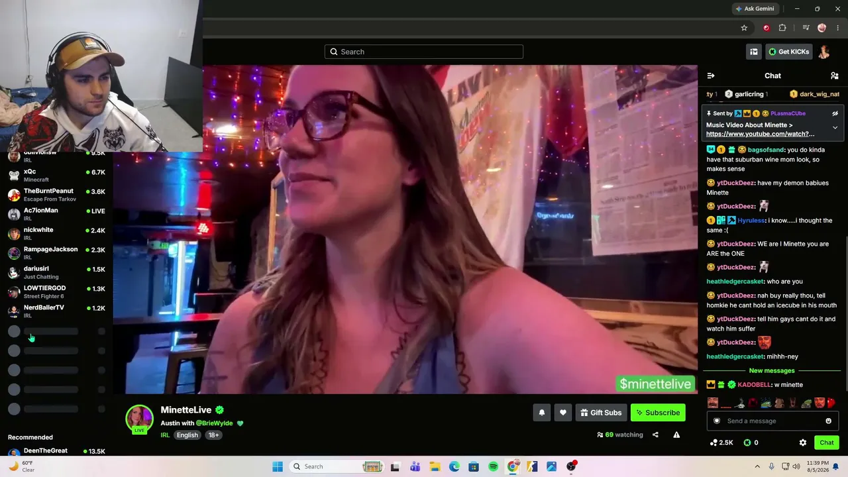Open nickwhite's channel in the sidebar
Viewport: 848px width, 477px height.
pyautogui.click(x=56, y=233)
